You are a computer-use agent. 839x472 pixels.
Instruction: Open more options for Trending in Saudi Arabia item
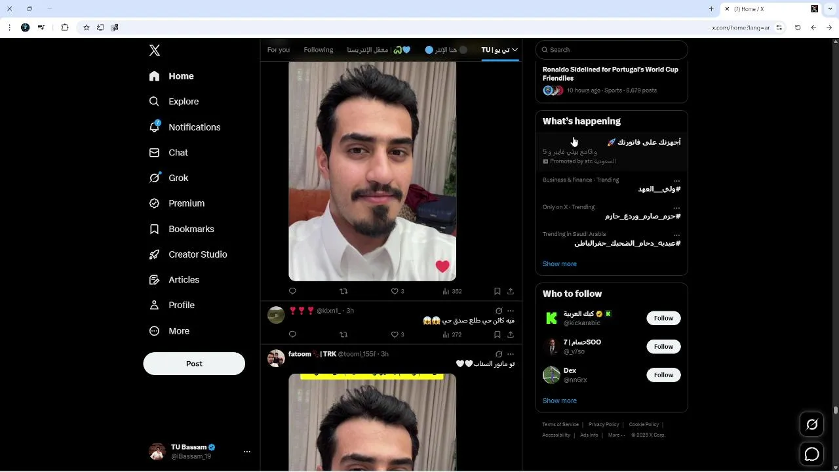coord(676,235)
